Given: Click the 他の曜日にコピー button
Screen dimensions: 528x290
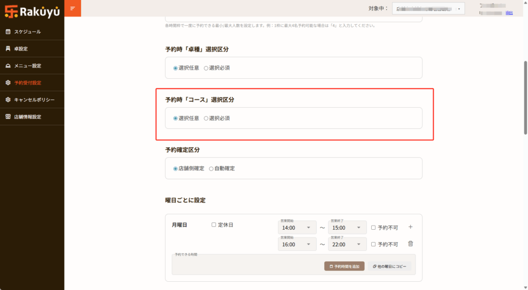Looking at the screenshot, I should (389, 266).
